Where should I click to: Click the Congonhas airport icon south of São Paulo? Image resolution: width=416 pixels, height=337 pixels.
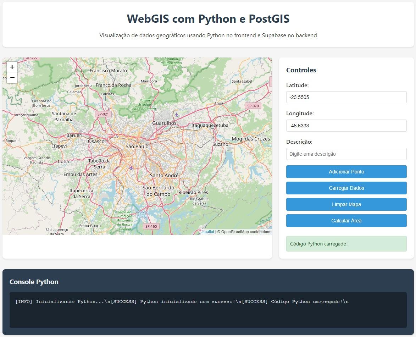coord(131,168)
